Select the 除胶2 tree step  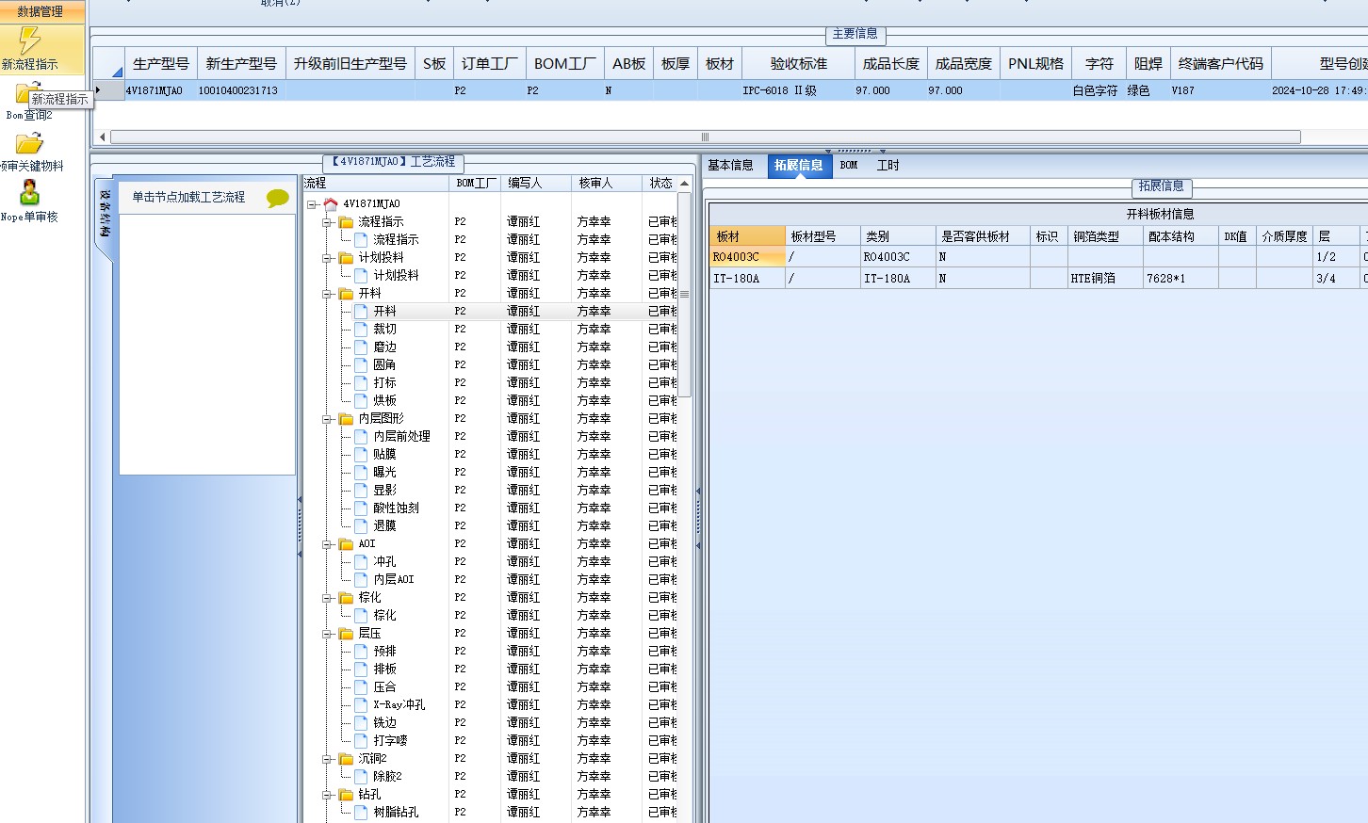click(x=387, y=776)
